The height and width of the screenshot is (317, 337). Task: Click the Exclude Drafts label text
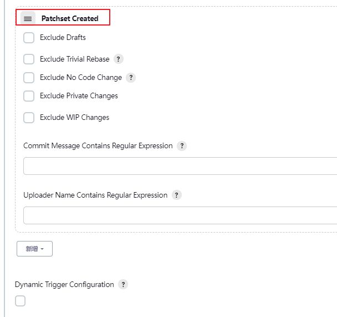(63, 38)
